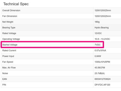Select the Overall Dimension row label

pyautogui.click(x=11, y=11)
